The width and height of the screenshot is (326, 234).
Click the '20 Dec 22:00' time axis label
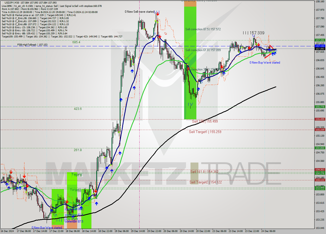tap(203, 231)
